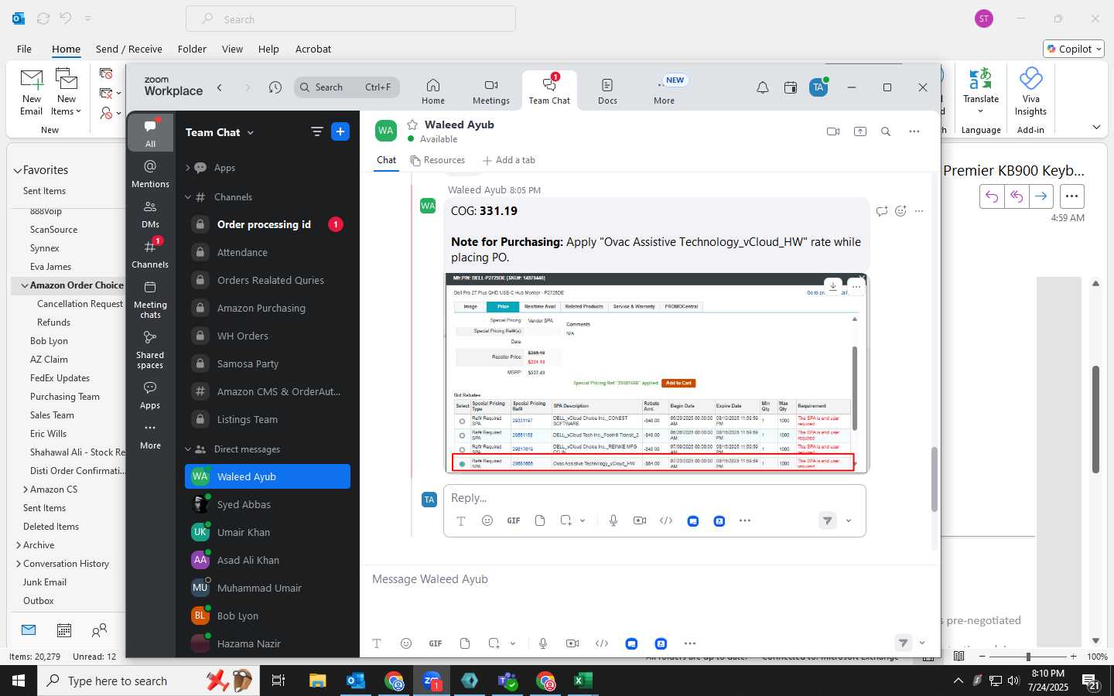Start a video call with Waleed Ayub

(x=833, y=131)
